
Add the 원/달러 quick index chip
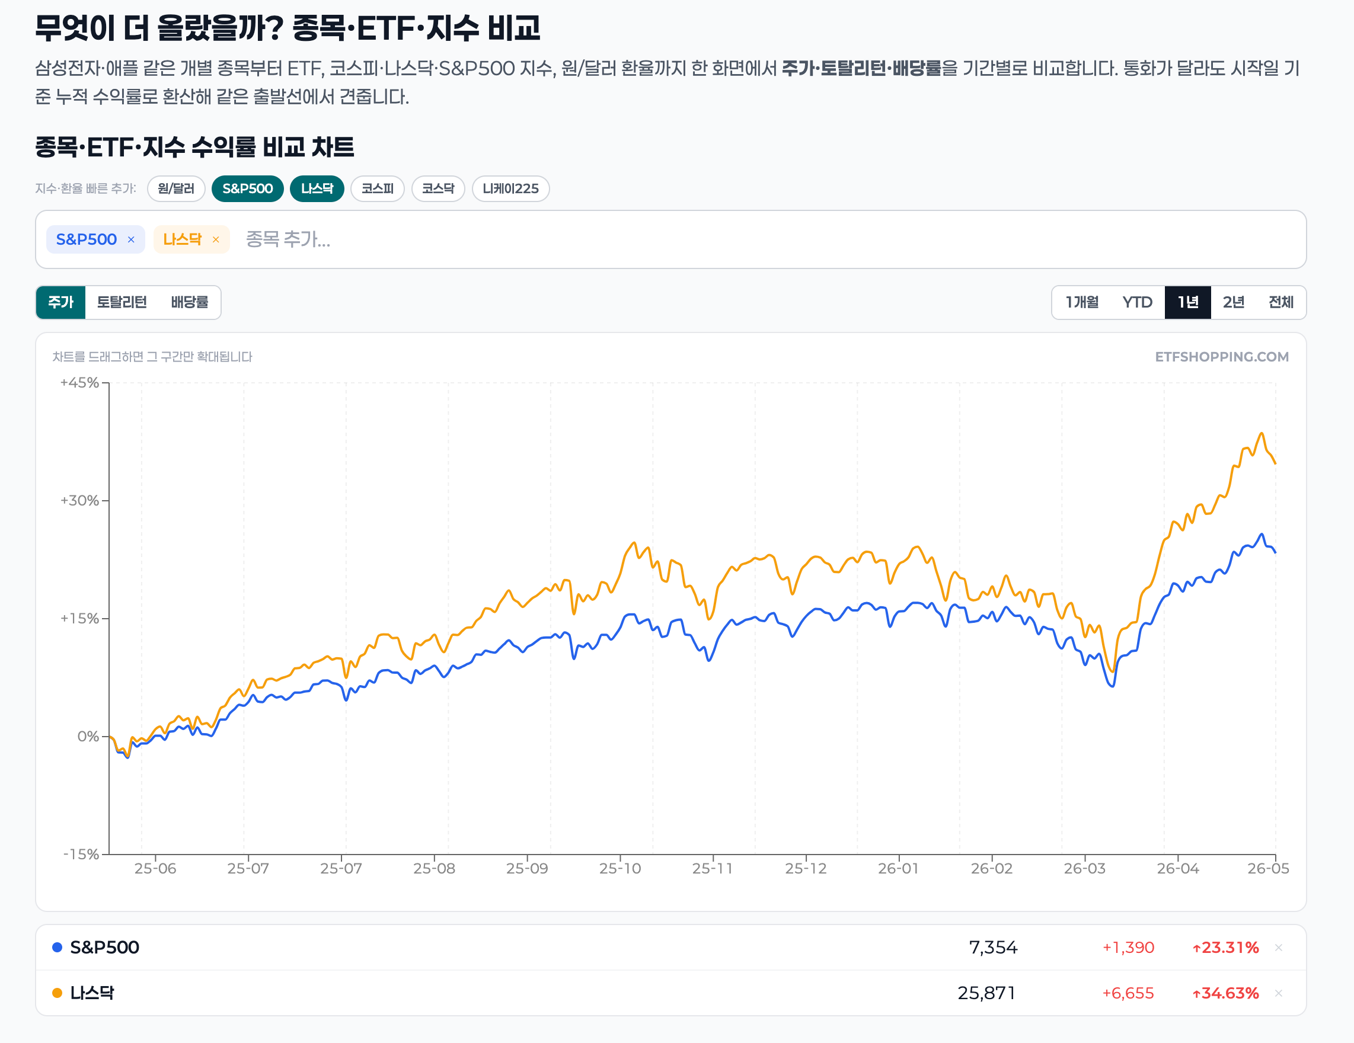click(176, 189)
